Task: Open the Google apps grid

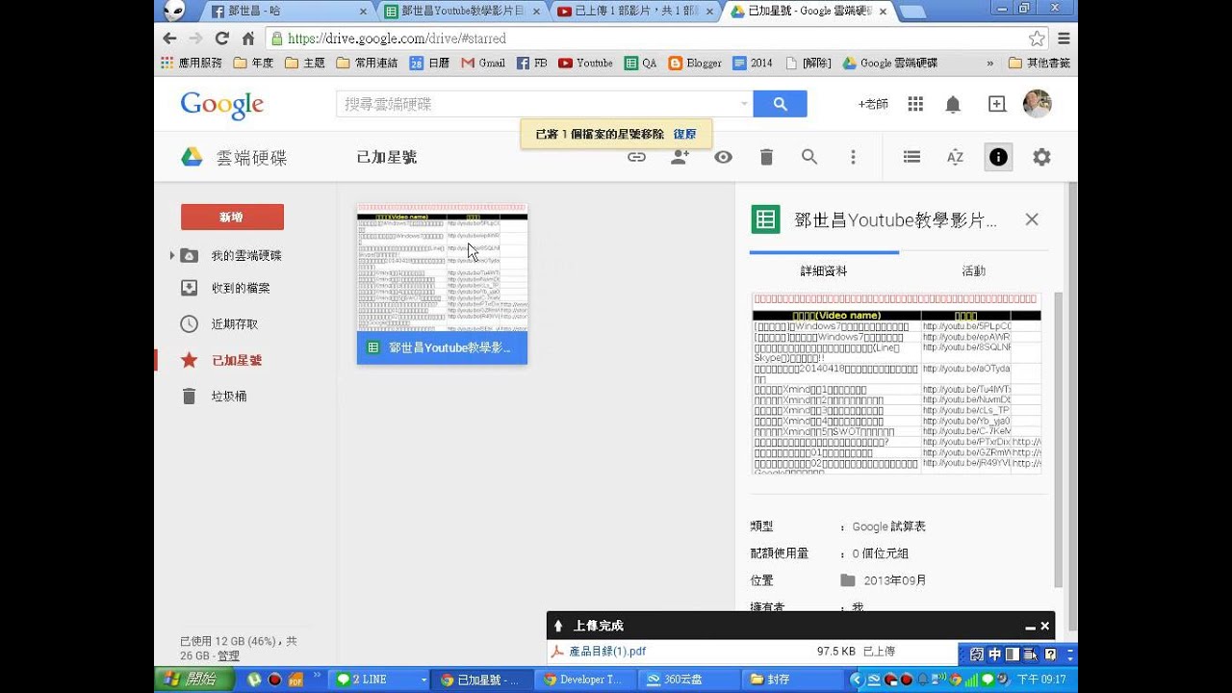Action: pos(915,104)
